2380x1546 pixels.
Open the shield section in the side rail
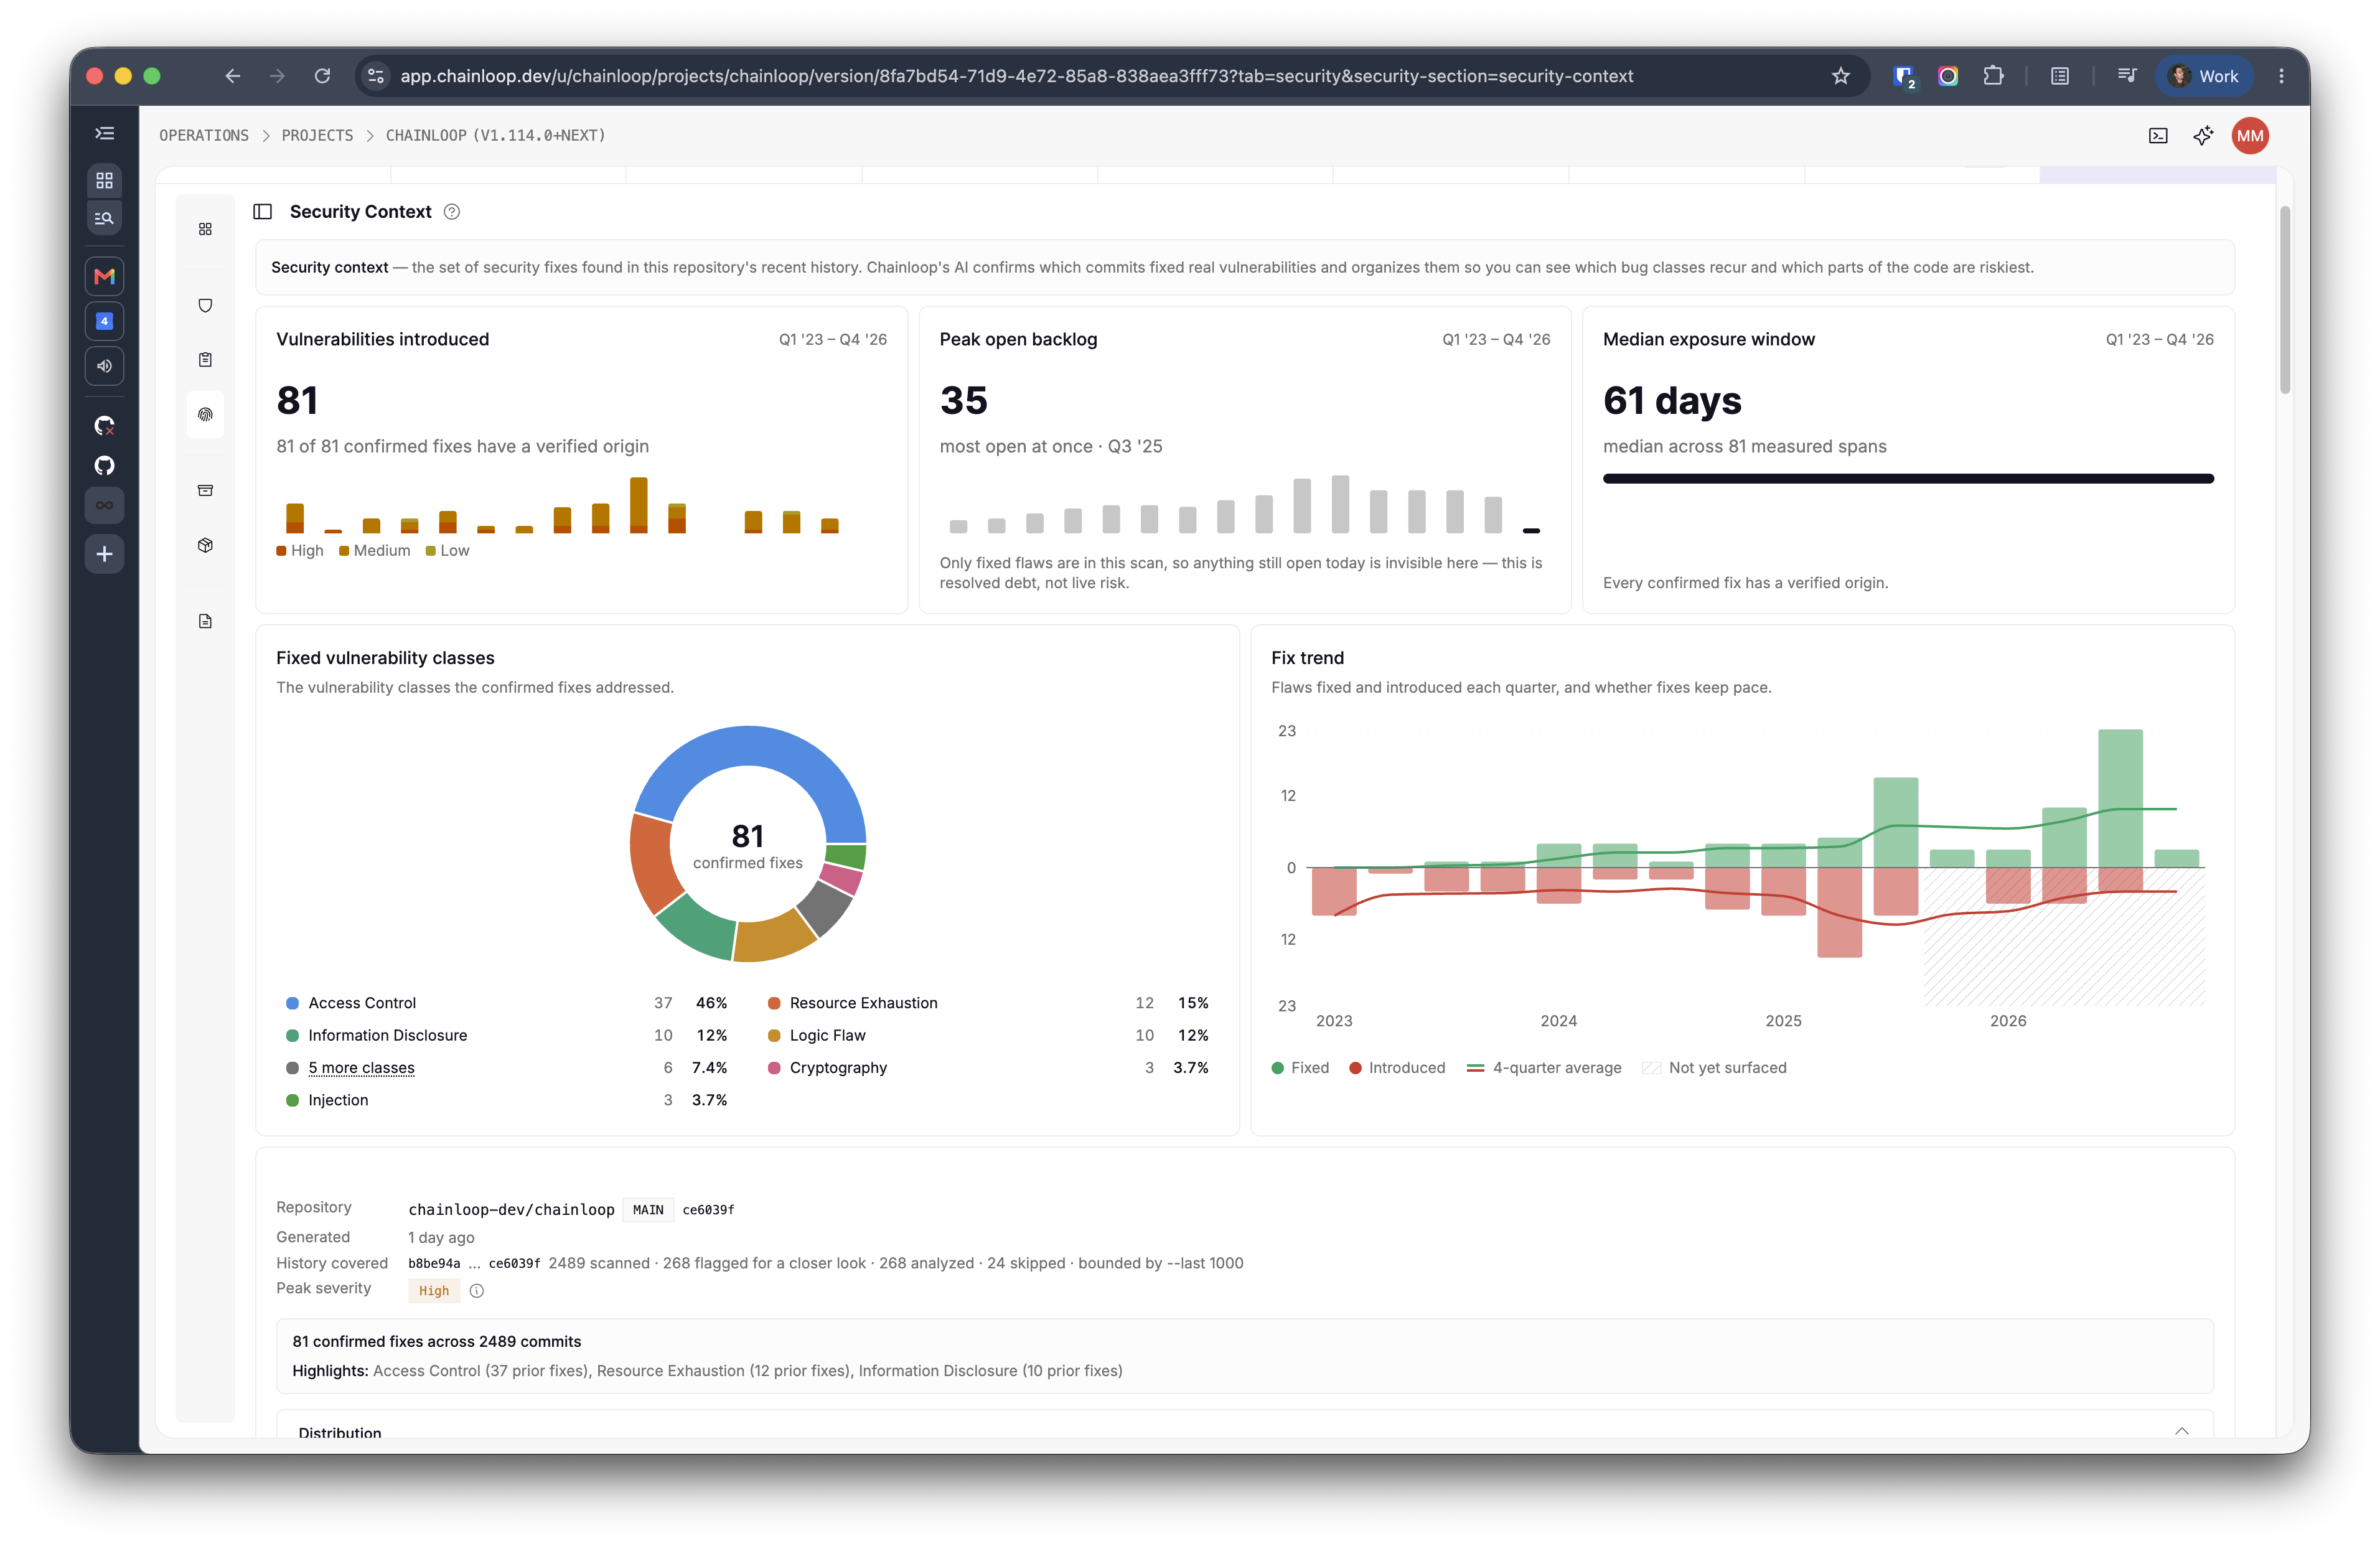pos(205,305)
